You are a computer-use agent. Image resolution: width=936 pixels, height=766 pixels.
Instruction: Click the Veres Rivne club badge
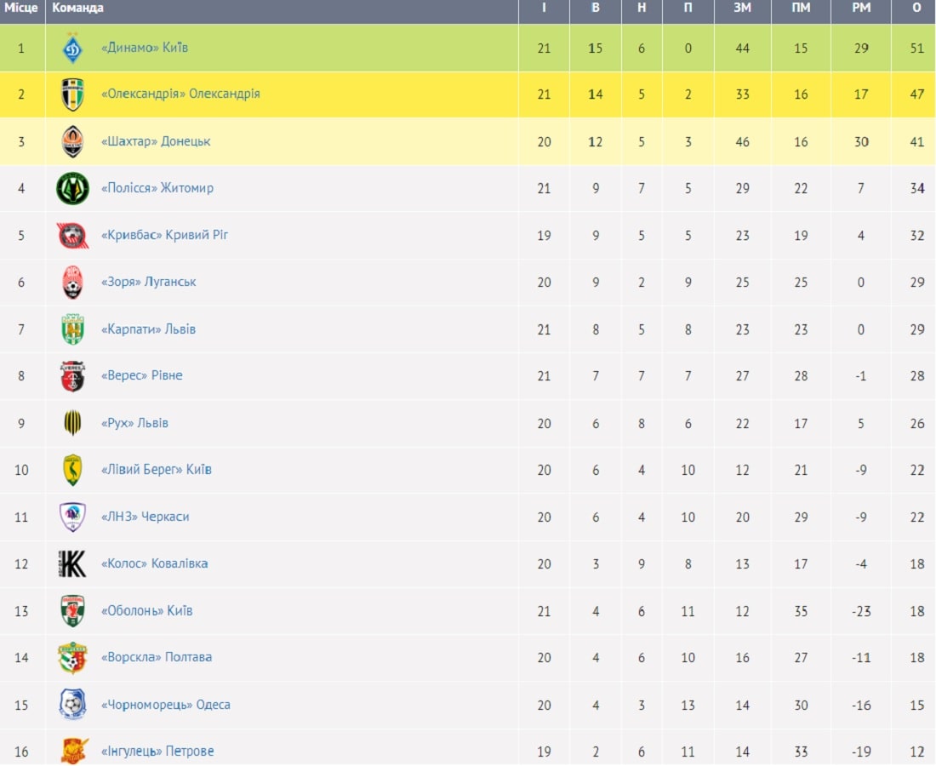pyautogui.click(x=72, y=376)
